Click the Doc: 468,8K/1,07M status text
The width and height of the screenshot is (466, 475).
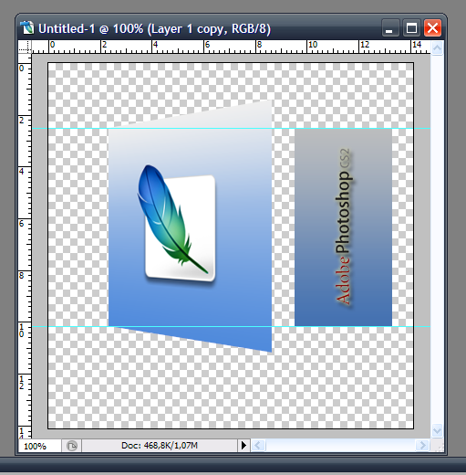tap(160, 446)
